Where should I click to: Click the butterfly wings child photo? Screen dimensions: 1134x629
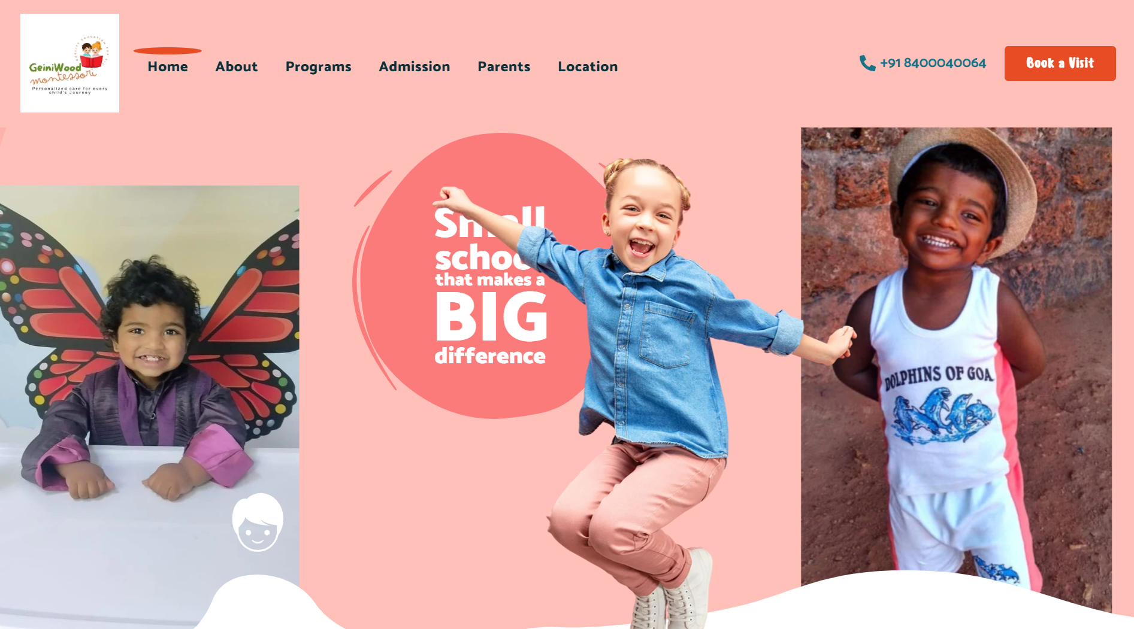tap(149, 407)
